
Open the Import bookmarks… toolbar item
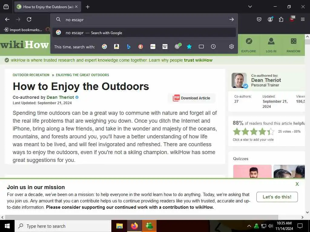(x=23, y=30)
